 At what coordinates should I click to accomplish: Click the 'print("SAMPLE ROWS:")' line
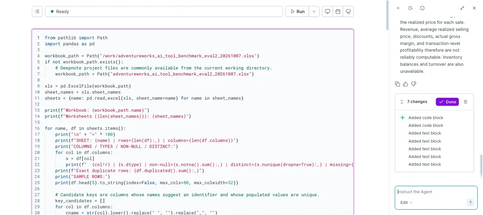coord(83,176)
